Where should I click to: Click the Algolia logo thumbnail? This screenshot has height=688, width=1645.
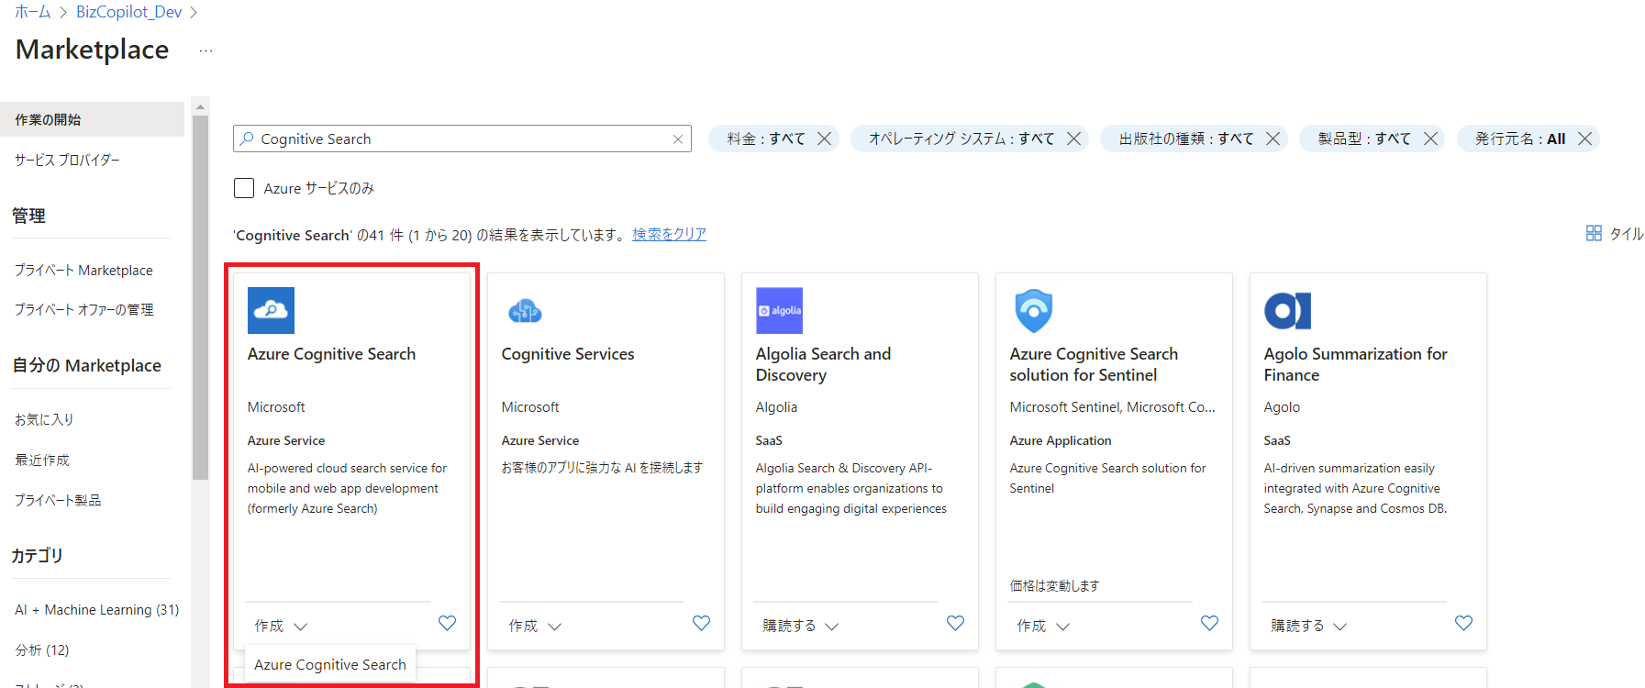point(779,310)
